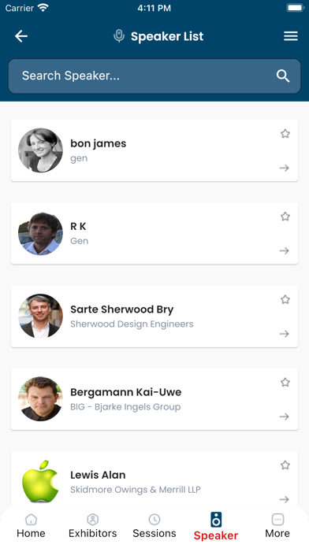This screenshot has height=548, width=309.
Task: Open Sarte Sherwood Bry arrow
Action: (x=284, y=334)
